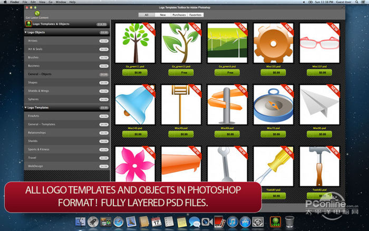369x231 pixels.
Task: Switch to the All tab
Action: 147,15
